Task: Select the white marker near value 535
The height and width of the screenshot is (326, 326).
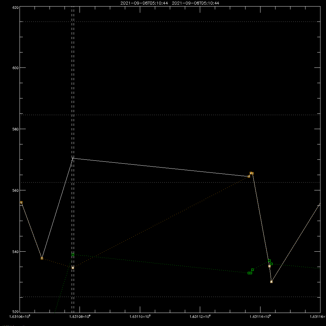Action: tap(270, 266)
